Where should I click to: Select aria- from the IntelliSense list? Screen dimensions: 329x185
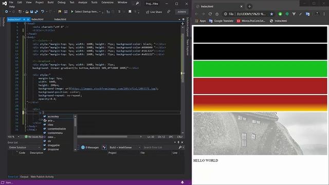tap(51, 121)
